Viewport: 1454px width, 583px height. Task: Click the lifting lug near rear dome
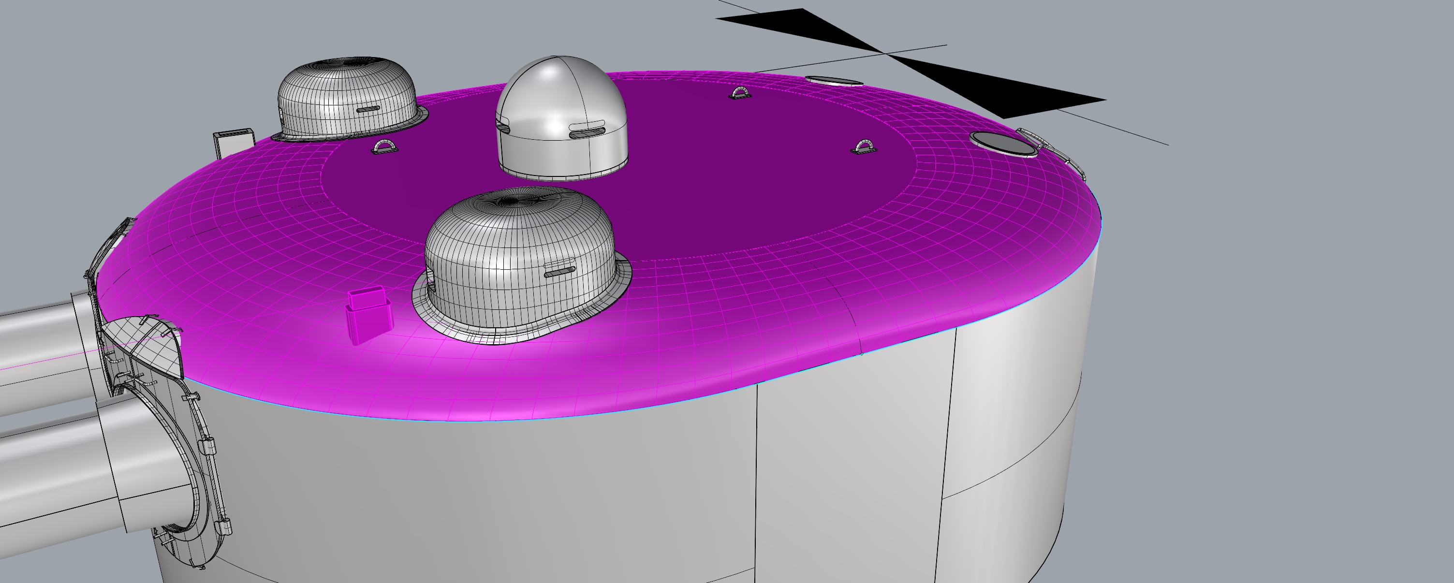[385, 147]
